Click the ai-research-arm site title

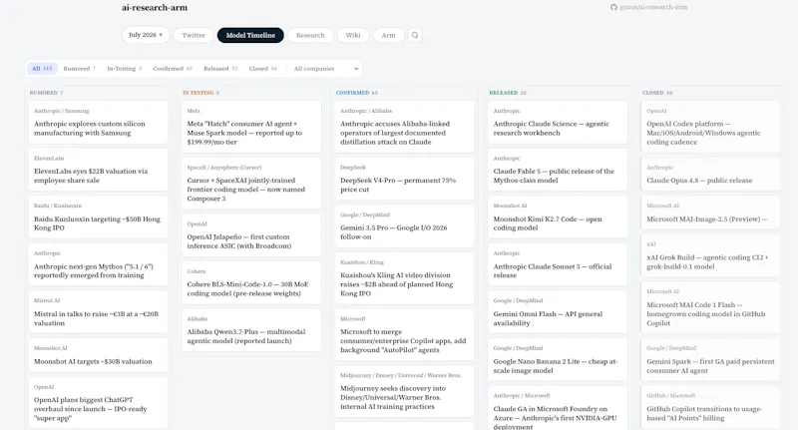point(155,8)
